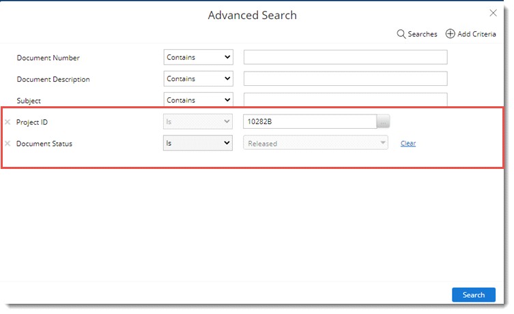514x314 pixels.
Task: Remove the Project ID criteria row
Action: [8, 123]
